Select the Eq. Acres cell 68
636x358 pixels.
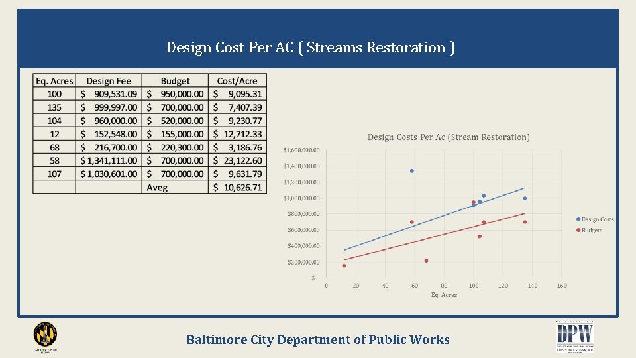[54, 147]
